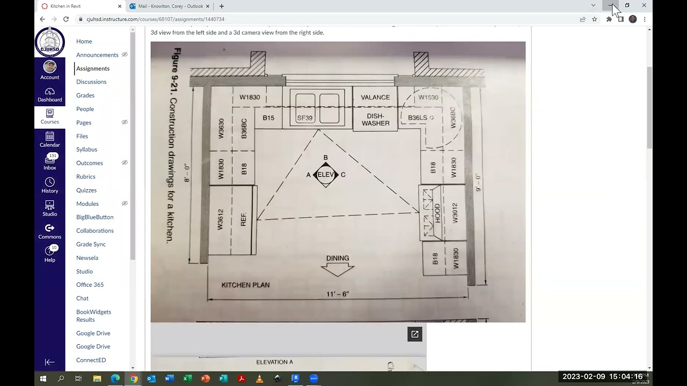687x386 pixels.
Task: Open Calendar in global navigation
Action: [50, 140]
